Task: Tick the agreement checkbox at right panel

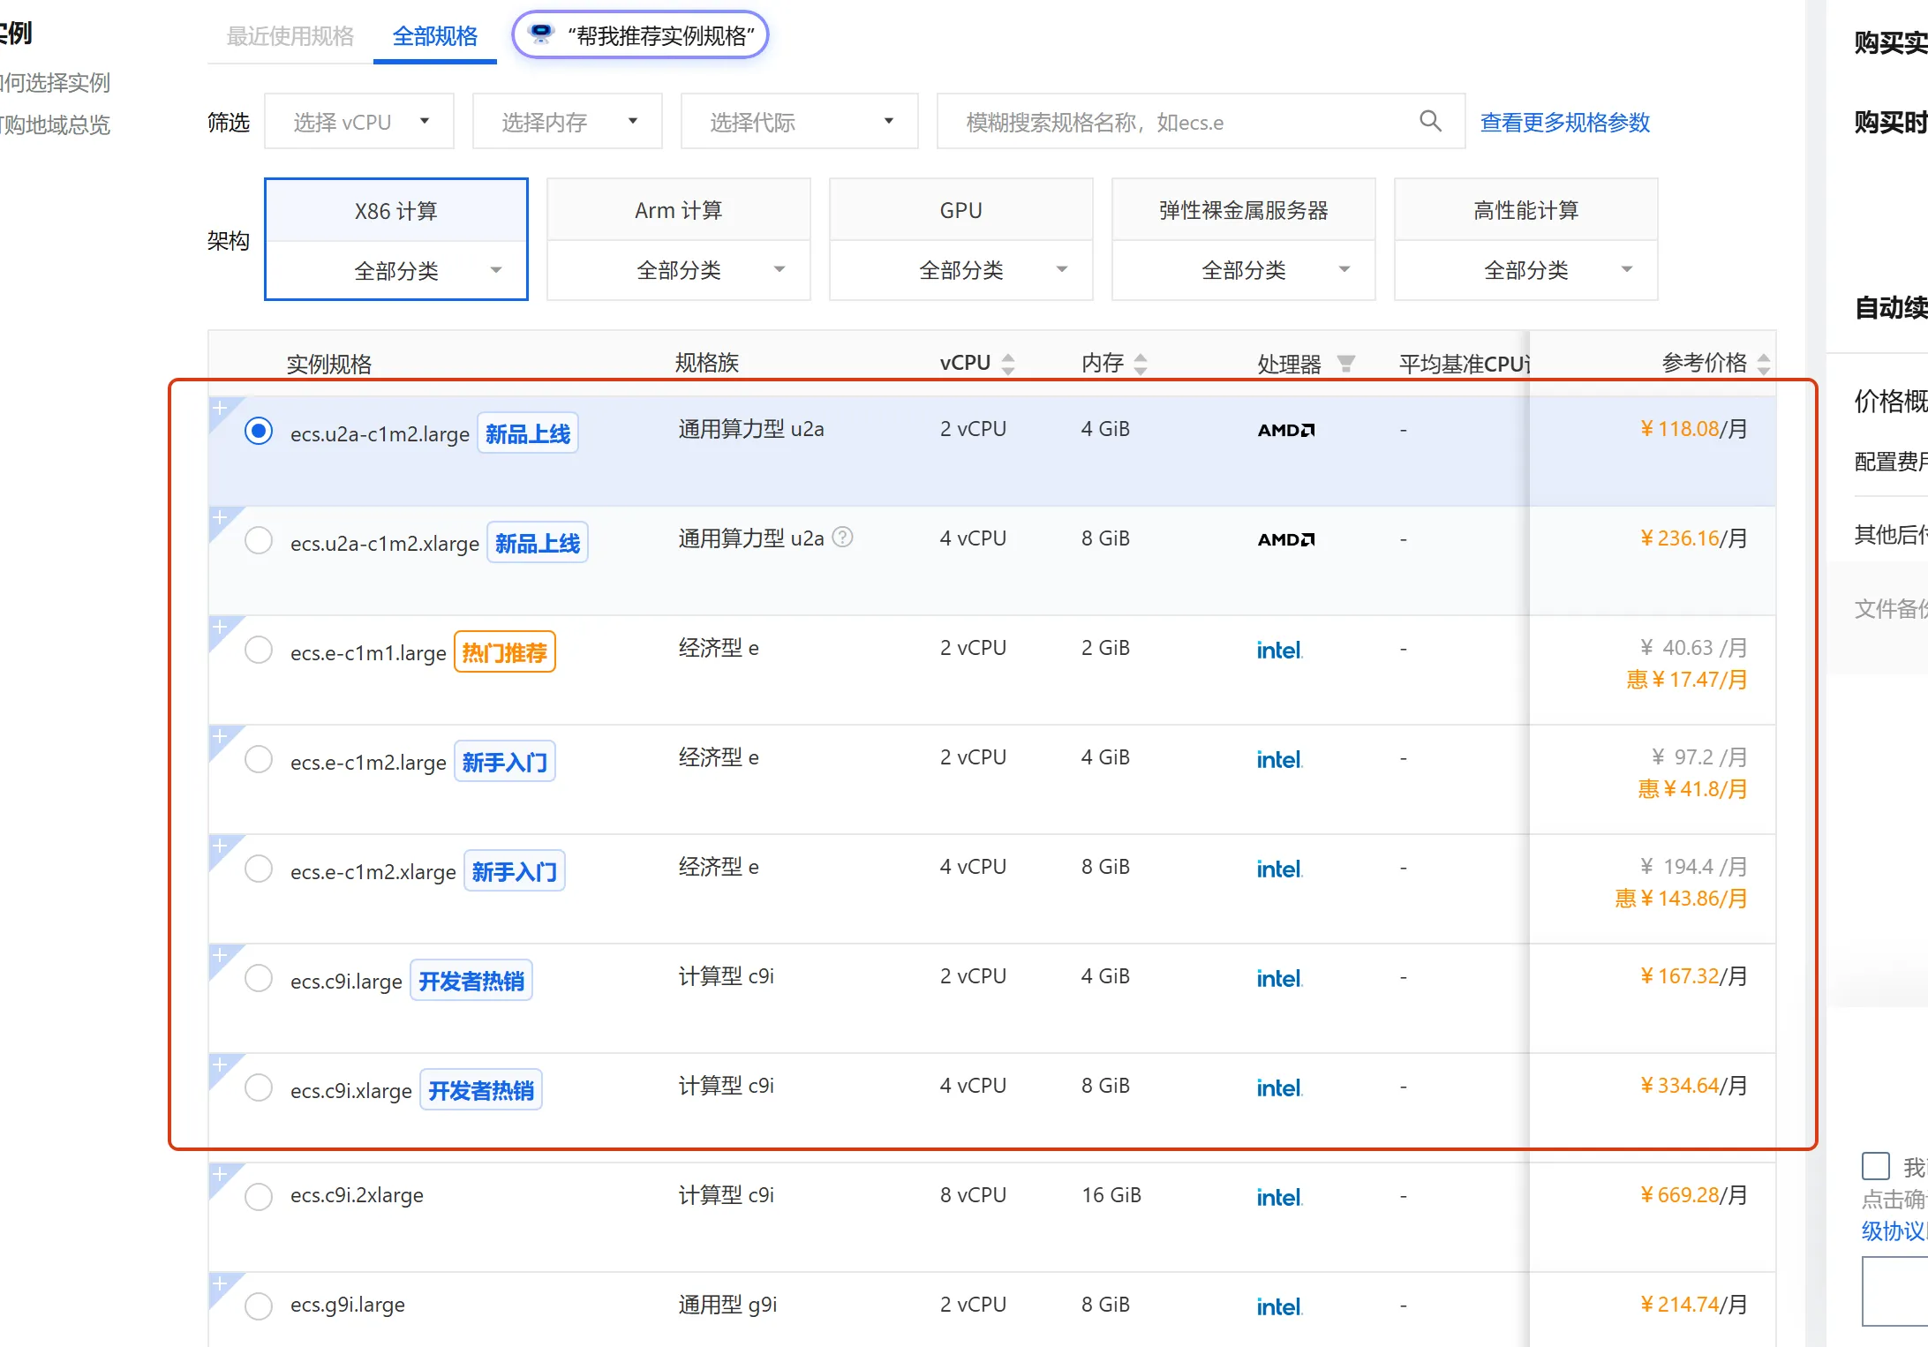Action: (1876, 1166)
